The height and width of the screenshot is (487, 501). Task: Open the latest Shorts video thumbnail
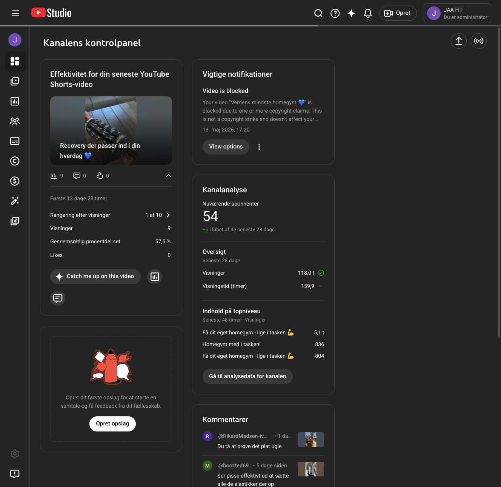coord(111,130)
